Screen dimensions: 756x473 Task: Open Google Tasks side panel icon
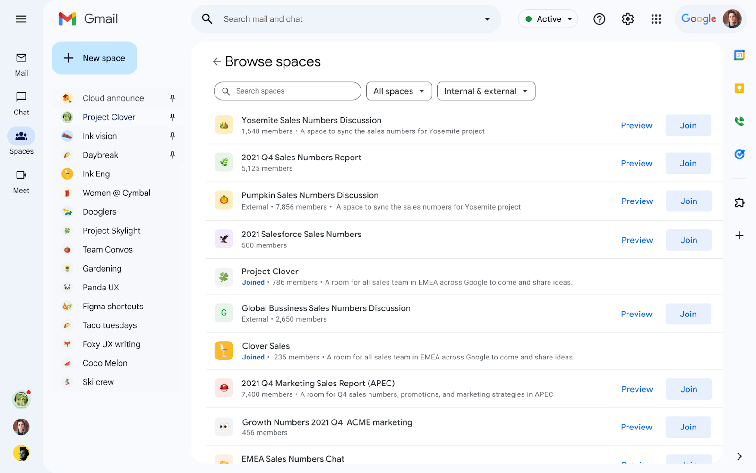pyautogui.click(x=739, y=154)
